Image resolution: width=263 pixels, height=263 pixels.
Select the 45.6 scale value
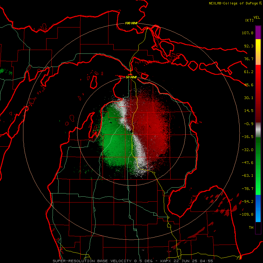coord(249,85)
